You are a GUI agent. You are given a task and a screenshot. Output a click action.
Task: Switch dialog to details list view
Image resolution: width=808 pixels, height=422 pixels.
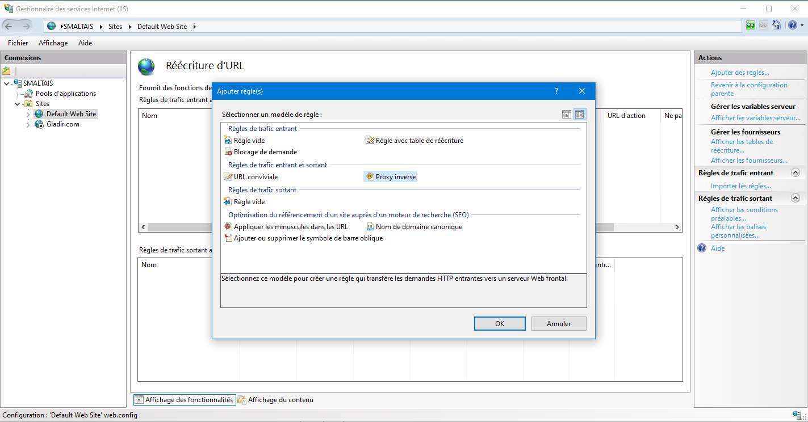566,115
